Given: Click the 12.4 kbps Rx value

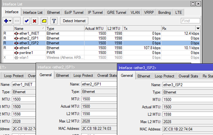Looking at the screenshot, I should (x=191, y=33).
